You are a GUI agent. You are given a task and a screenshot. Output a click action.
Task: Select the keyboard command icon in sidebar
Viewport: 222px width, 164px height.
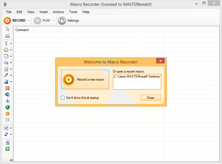click(x=7, y=36)
